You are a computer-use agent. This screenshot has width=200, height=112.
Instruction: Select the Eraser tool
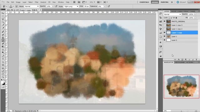3,44
